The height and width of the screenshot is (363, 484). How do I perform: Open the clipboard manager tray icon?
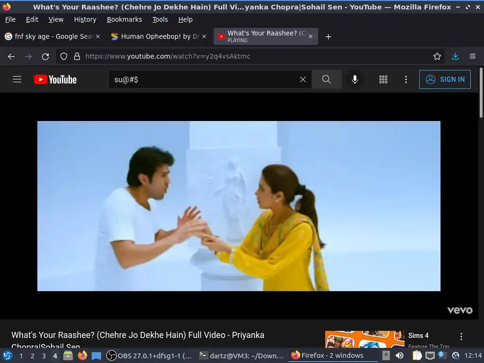click(x=417, y=355)
